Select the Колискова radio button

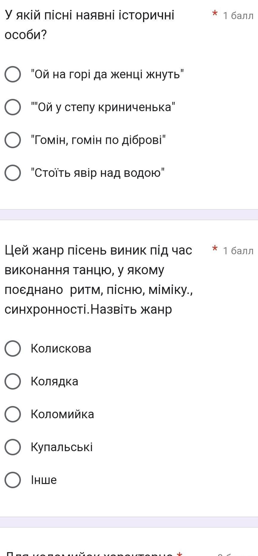click(13, 349)
